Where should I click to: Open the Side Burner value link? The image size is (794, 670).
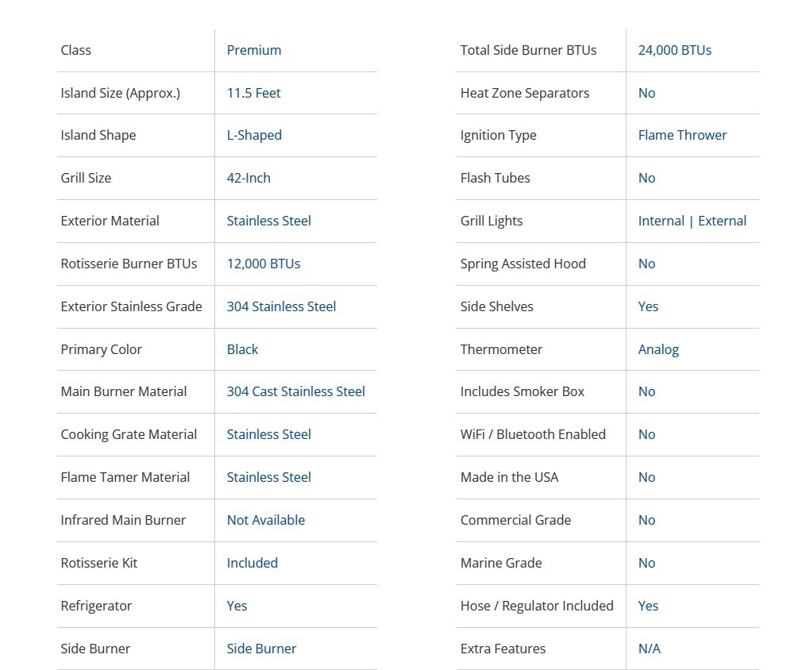(x=261, y=649)
